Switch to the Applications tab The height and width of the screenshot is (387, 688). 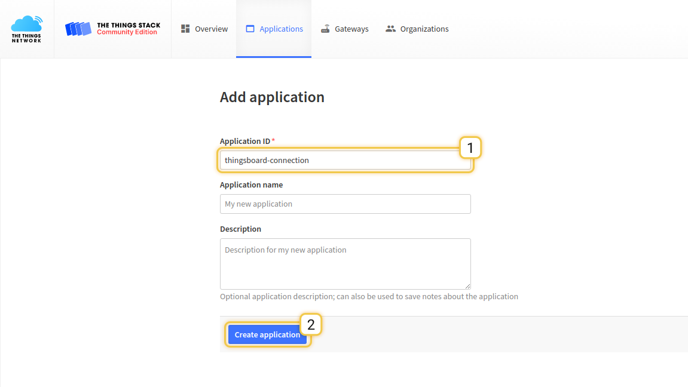[274, 29]
